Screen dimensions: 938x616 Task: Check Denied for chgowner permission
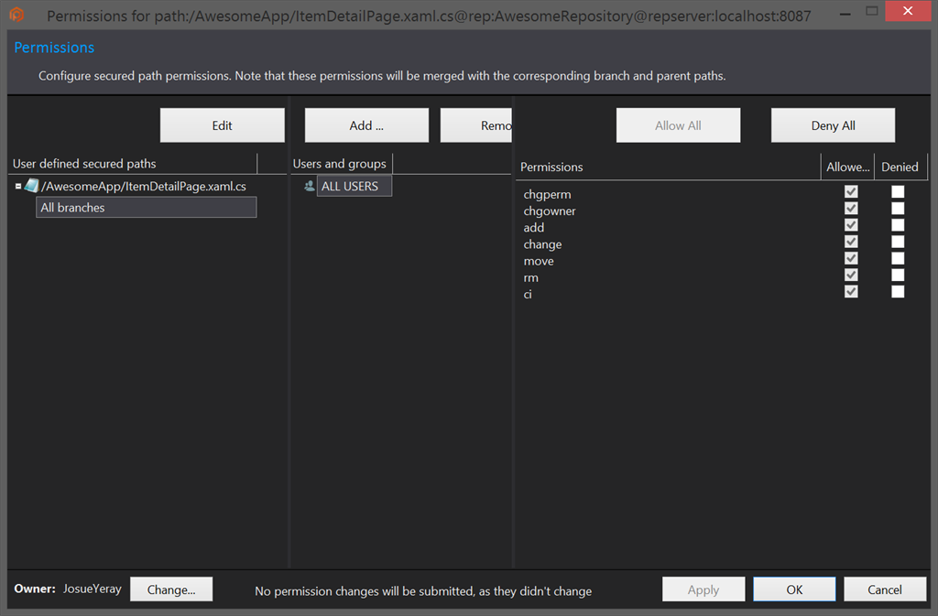click(x=898, y=209)
